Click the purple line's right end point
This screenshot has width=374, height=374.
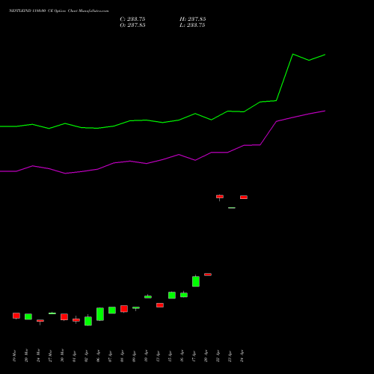click(325, 111)
